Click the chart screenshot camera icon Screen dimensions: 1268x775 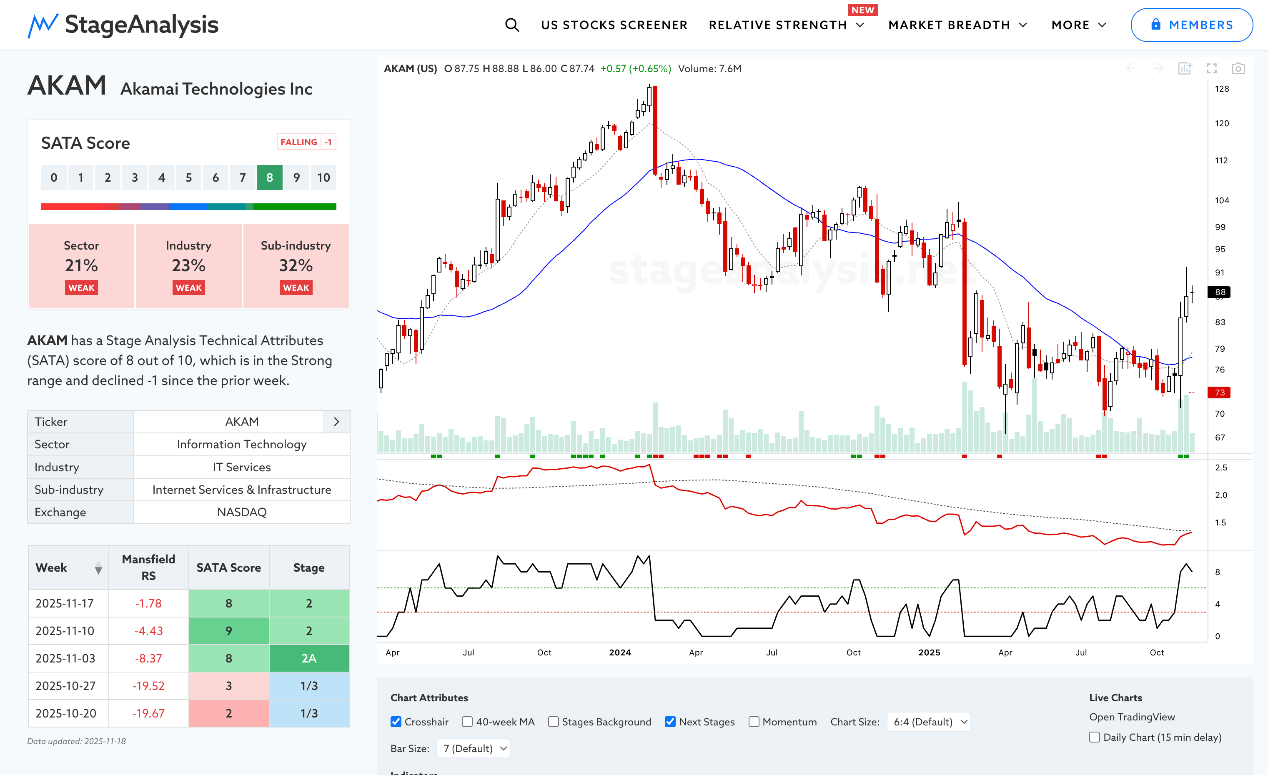click(x=1238, y=68)
